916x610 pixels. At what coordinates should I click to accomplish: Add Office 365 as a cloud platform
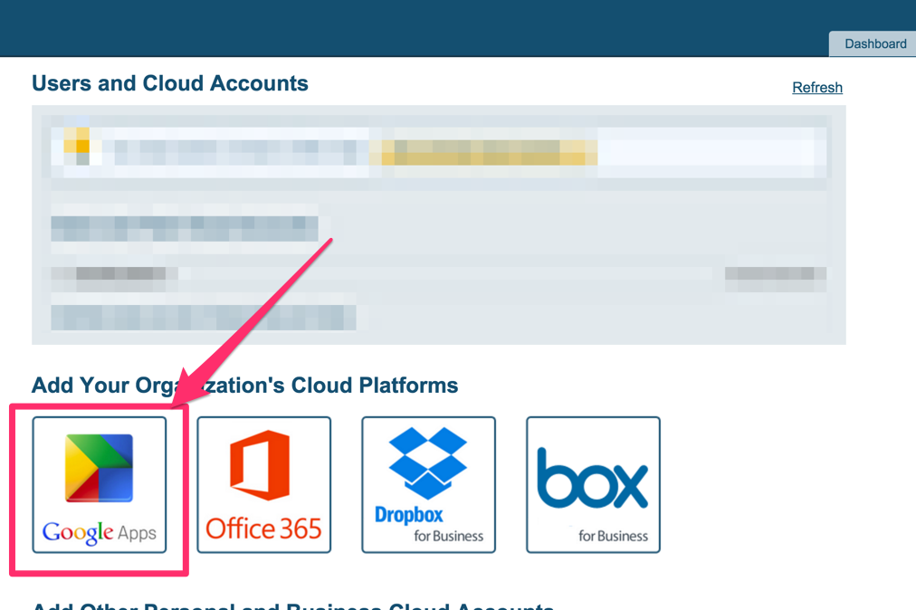pos(263,484)
